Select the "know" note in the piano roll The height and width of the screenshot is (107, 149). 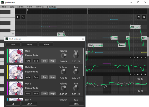point(122,45)
